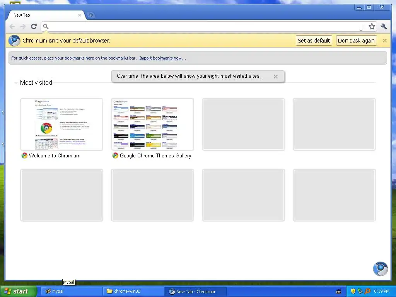
Task: Click Import bookmarks now link
Action: coord(163,58)
